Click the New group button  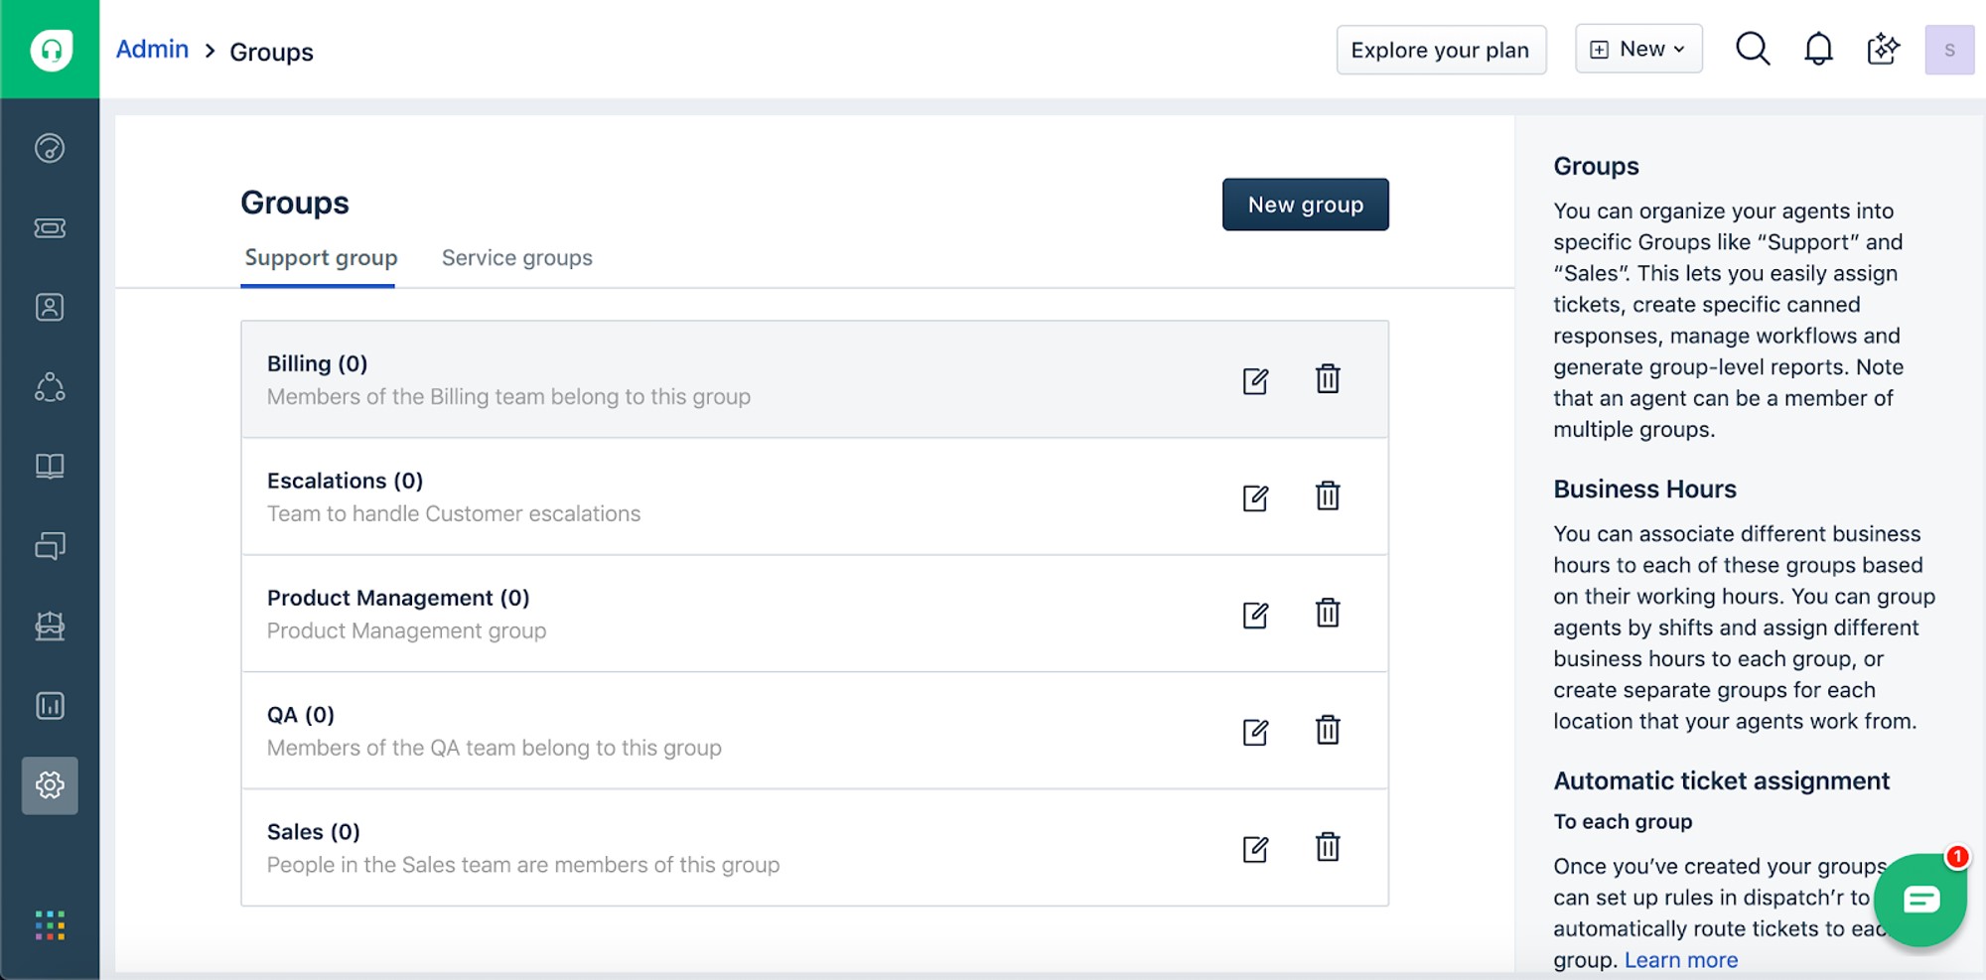[1305, 205]
